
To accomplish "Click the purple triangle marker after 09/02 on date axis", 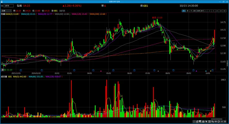I will [x=197, y=71].
